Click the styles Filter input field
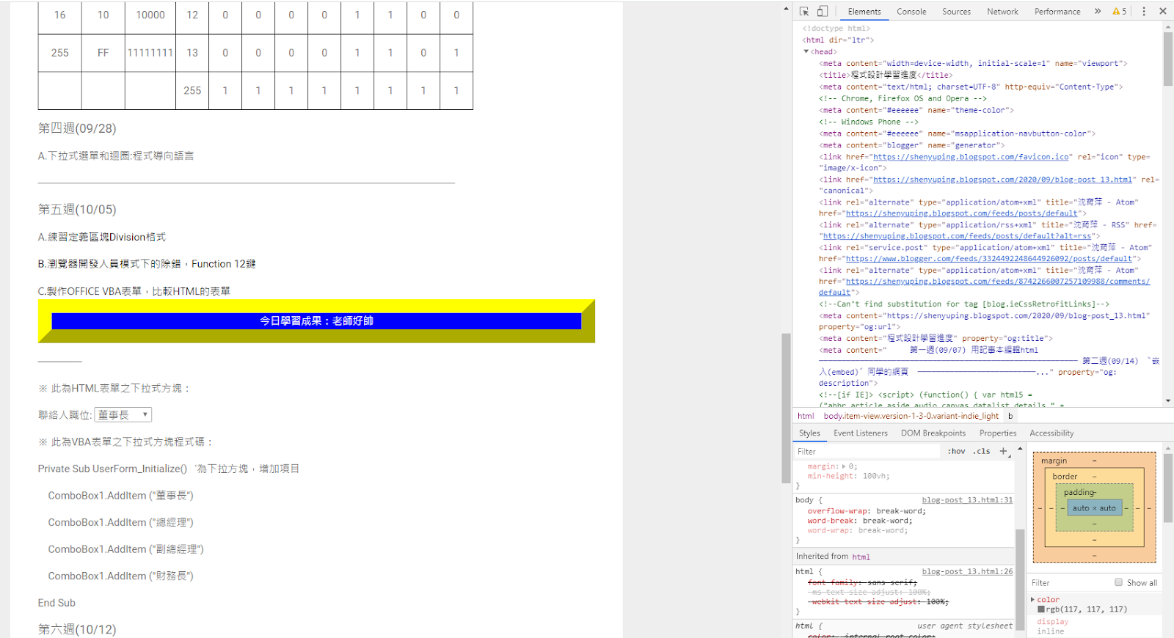Screen dimensions: 1174x638 867,452
